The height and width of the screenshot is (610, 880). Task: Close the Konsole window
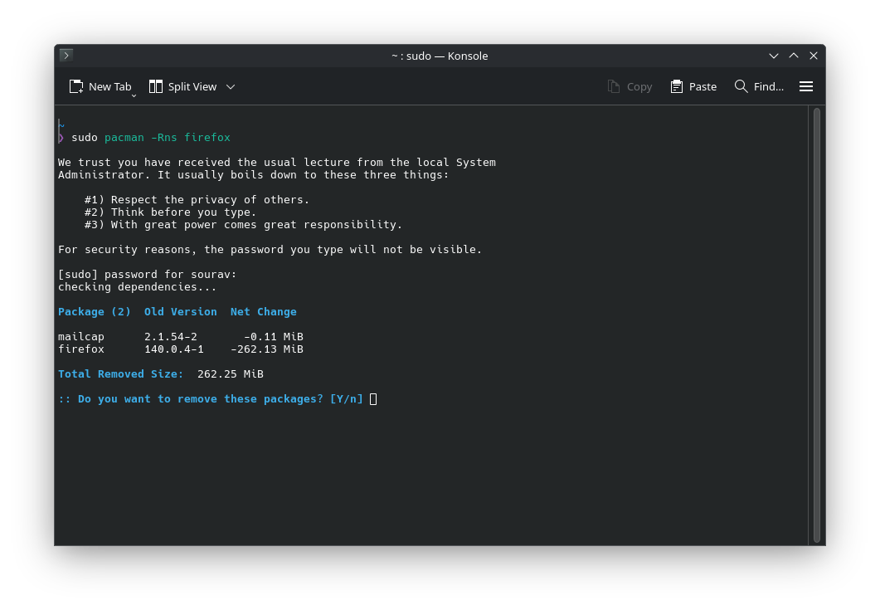click(x=814, y=56)
